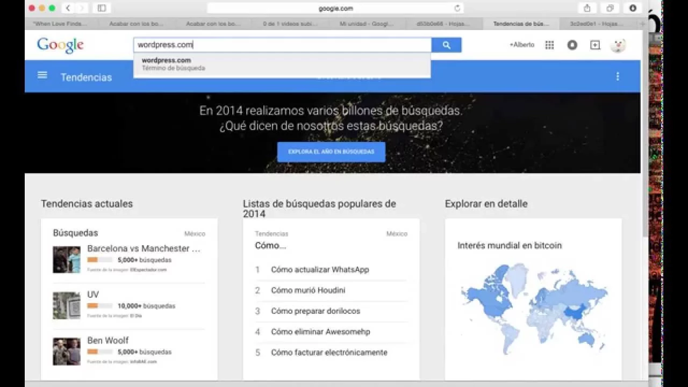Image resolution: width=688 pixels, height=387 pixels.
Task: Select the wordpress.com Término de búsqueda suggestion
Action: pyautogui.click(x=282, y=64)
